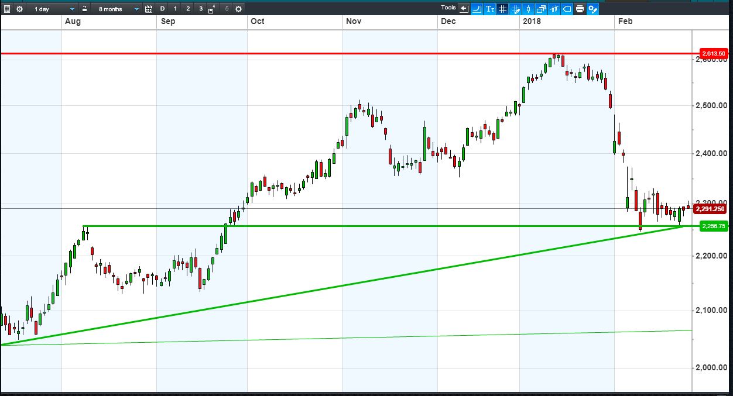
Task: Click the Sep label on time axis
Action: pyautogui.click(x=167, y=21)
